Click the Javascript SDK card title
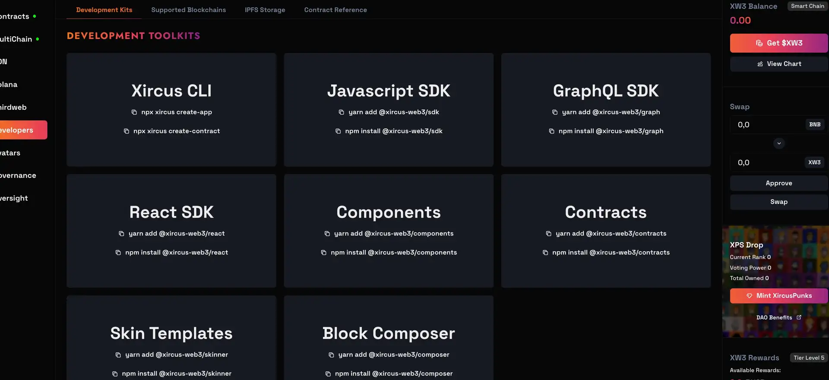This screenshot has height=380, width=829. pyautogui.click(x=389, y=91)
